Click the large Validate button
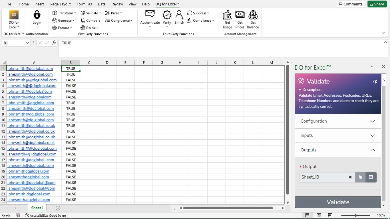This screenshot has width=390, height=219. [x=338, y=202]
